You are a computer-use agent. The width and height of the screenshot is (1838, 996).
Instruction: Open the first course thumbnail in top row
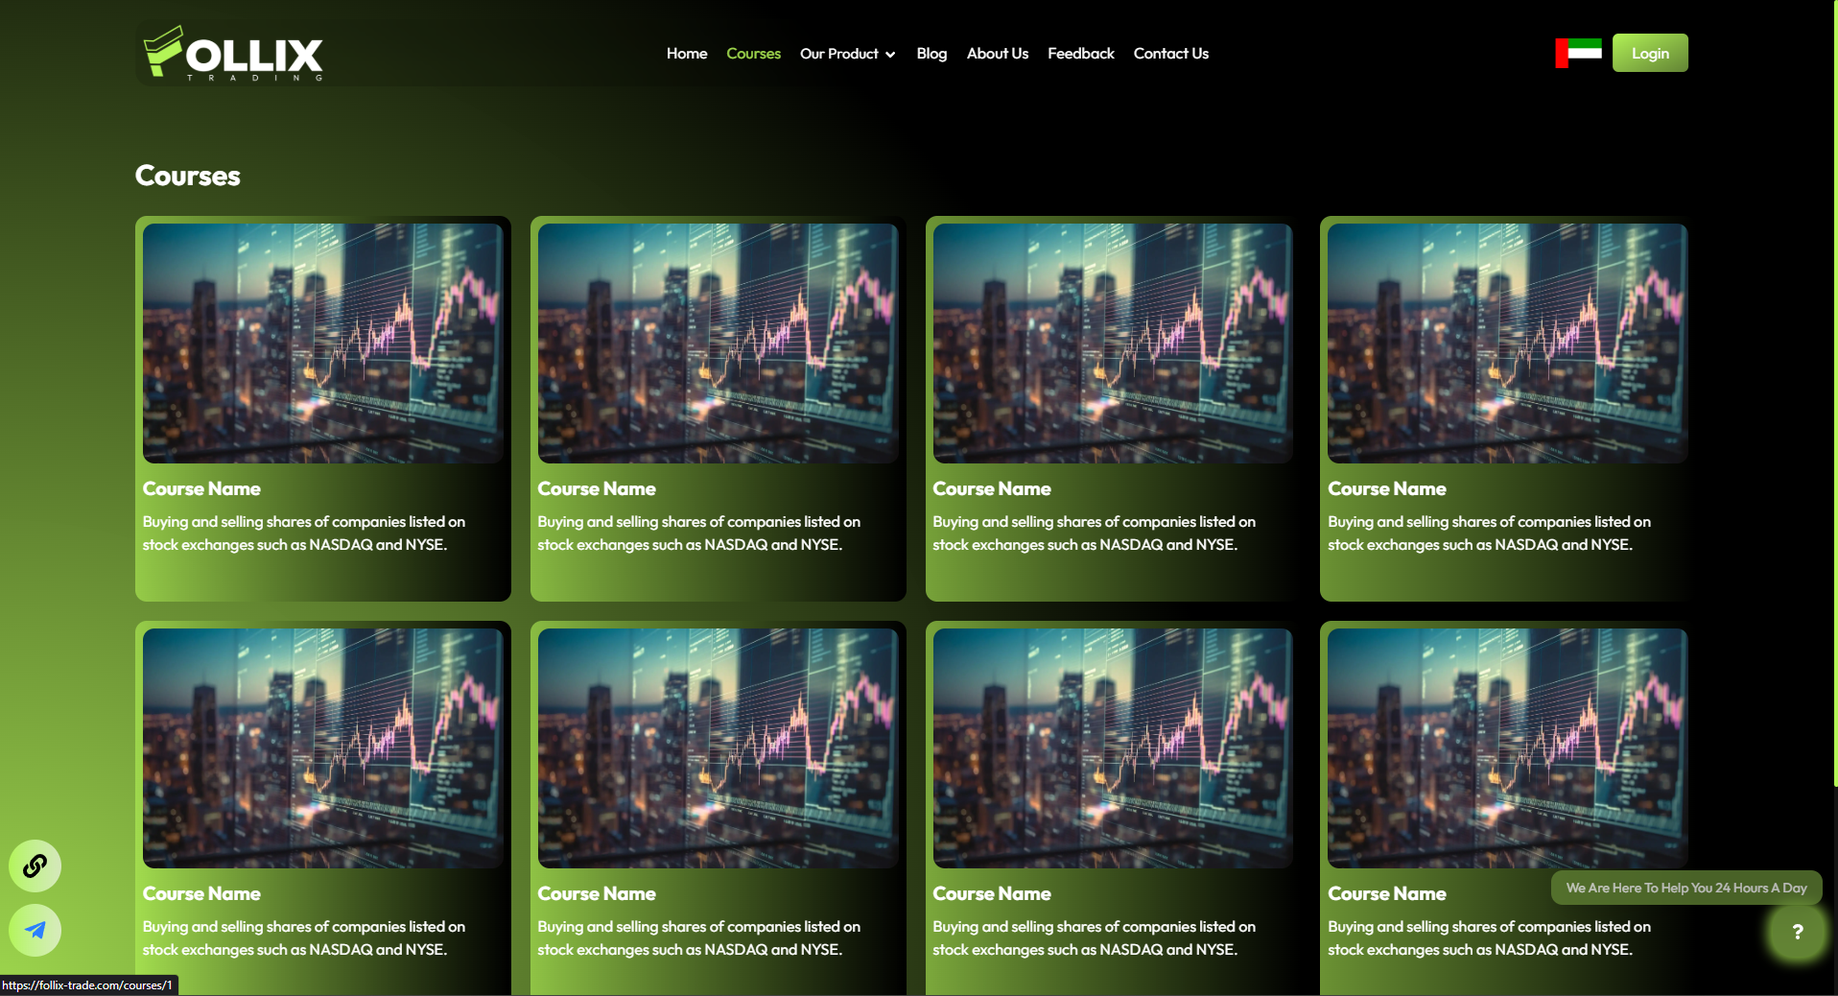pyautogui.click(x=323, y=344)
